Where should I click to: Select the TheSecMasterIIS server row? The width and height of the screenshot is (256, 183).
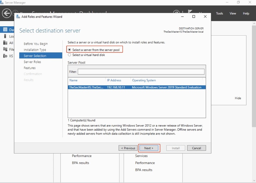[x=137, y=87]
